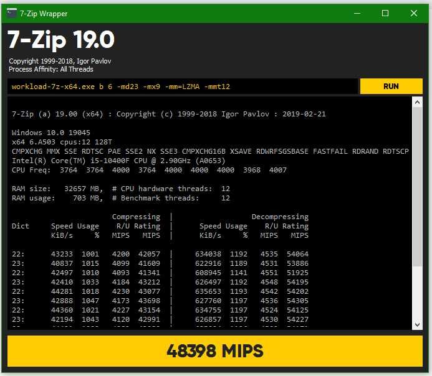Click the '7-Zip Wrapper' window title

(x=44, y=14)
